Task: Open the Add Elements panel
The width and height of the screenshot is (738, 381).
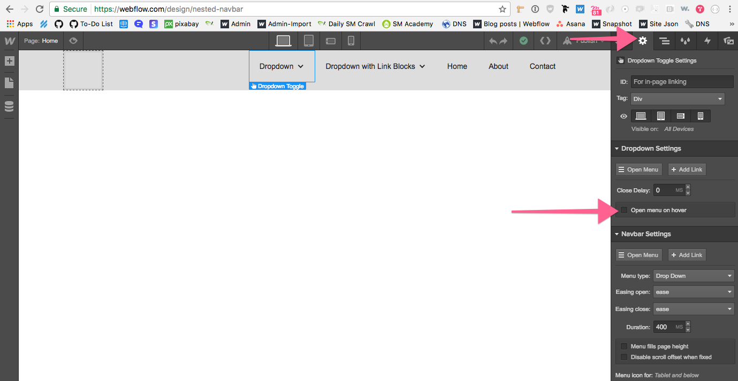Action: [9, 61]
